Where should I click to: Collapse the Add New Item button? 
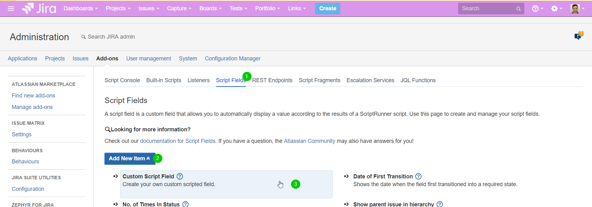point(130,158)
